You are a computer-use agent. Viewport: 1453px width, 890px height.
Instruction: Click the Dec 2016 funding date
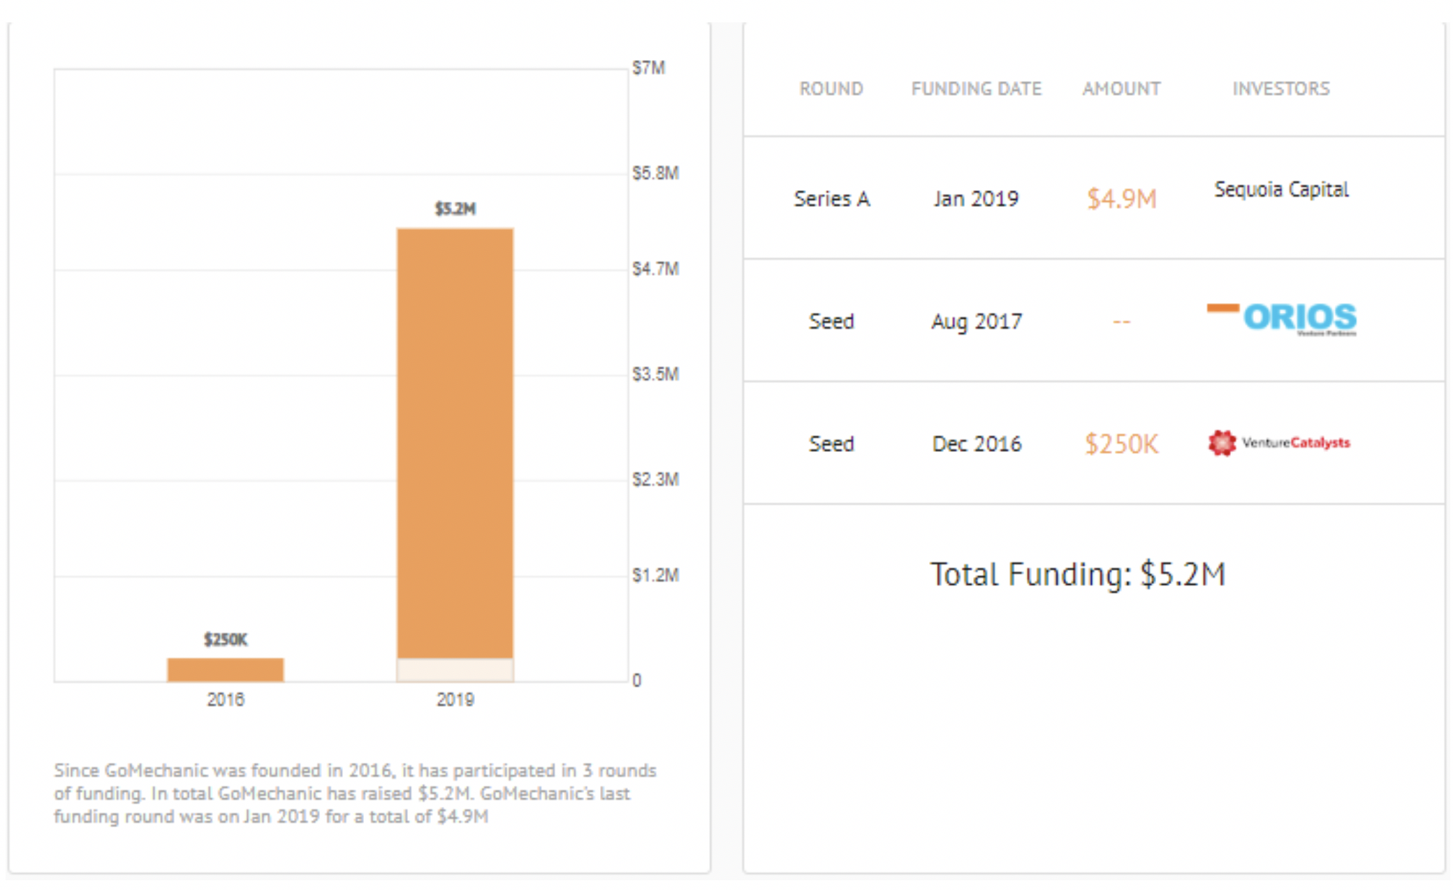pos(977,444)
